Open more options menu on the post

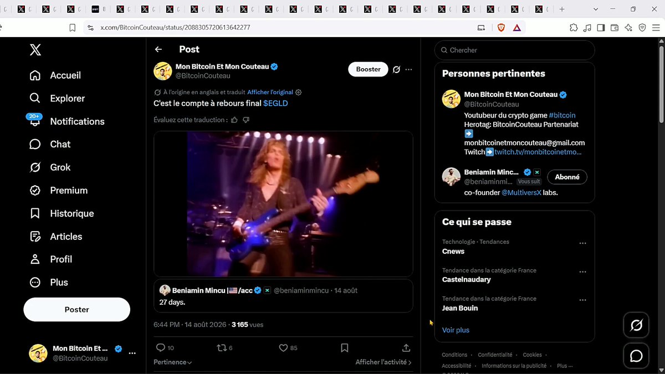[409, 69]
